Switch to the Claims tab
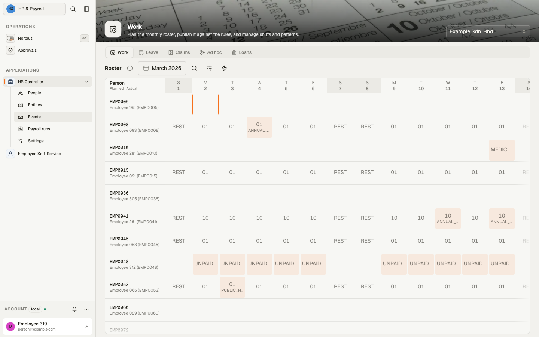Image resolution: width=539 pixels, height=337 pixels. point(179,52)
